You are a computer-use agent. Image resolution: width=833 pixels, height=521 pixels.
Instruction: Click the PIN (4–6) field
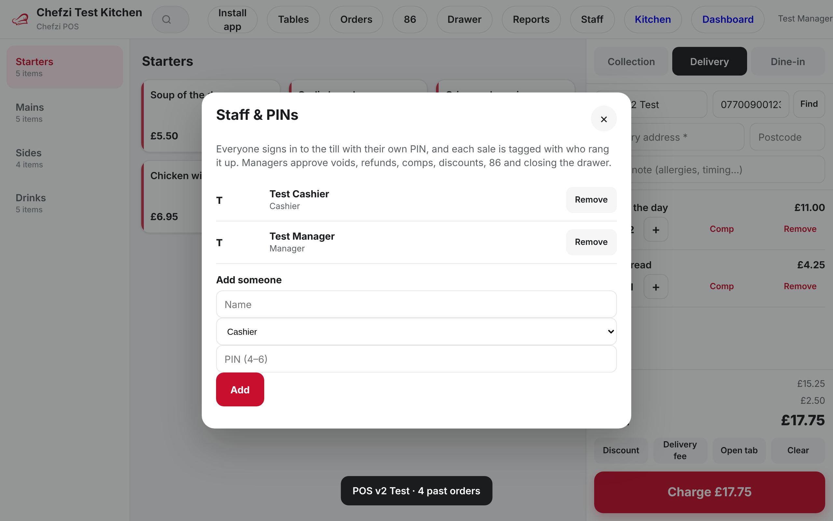click(x=416, y=359)
